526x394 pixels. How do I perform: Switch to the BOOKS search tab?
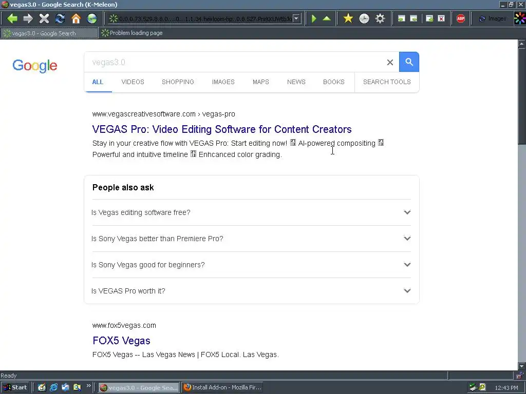click(334, 82)
